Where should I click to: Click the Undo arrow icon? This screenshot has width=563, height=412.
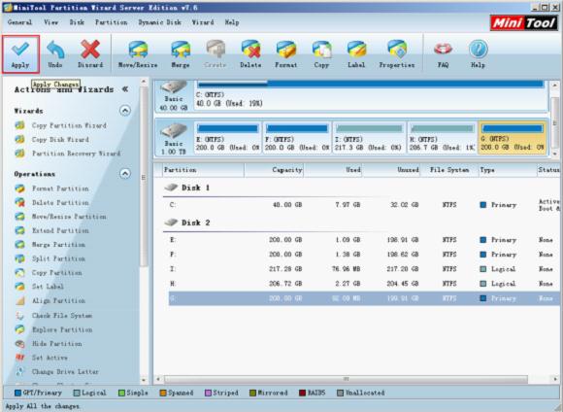click(55, 50)
